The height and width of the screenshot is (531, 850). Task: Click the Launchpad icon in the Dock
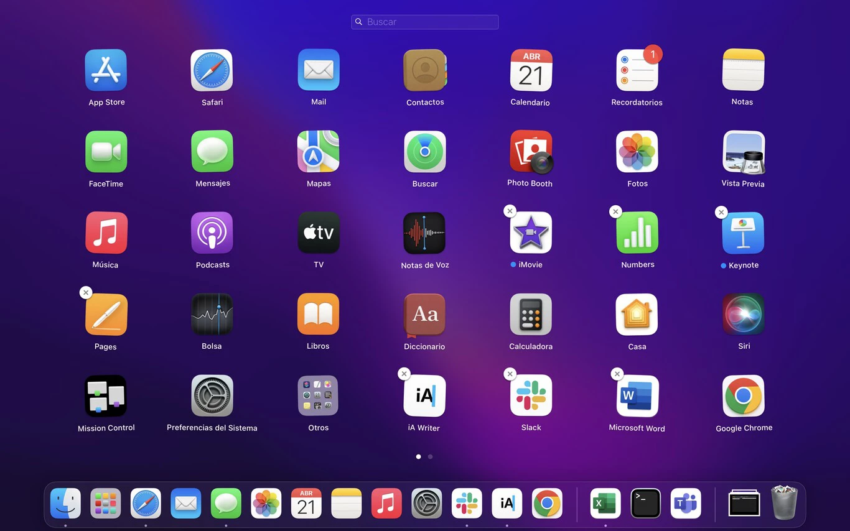pos(106,503)
